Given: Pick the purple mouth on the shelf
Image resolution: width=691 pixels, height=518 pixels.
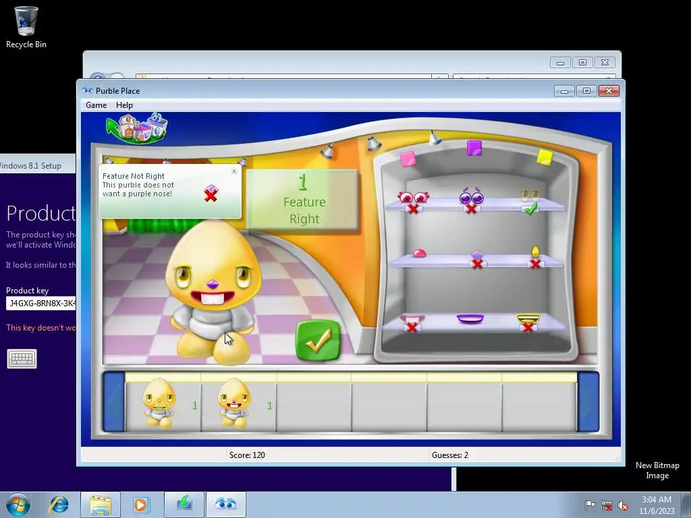Looking at the screenshot, I should point(470,318).
